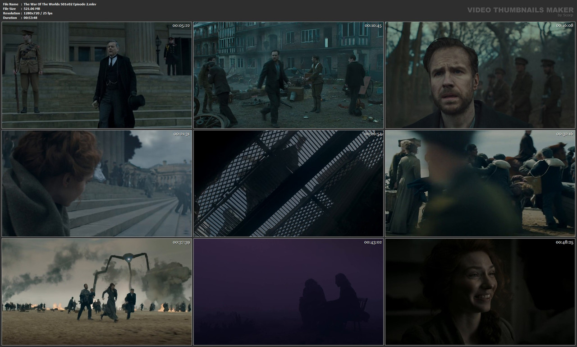Click the file name 'The War Of The Worlds S01e02 Episode 2.mkv'

pos(60,4)
